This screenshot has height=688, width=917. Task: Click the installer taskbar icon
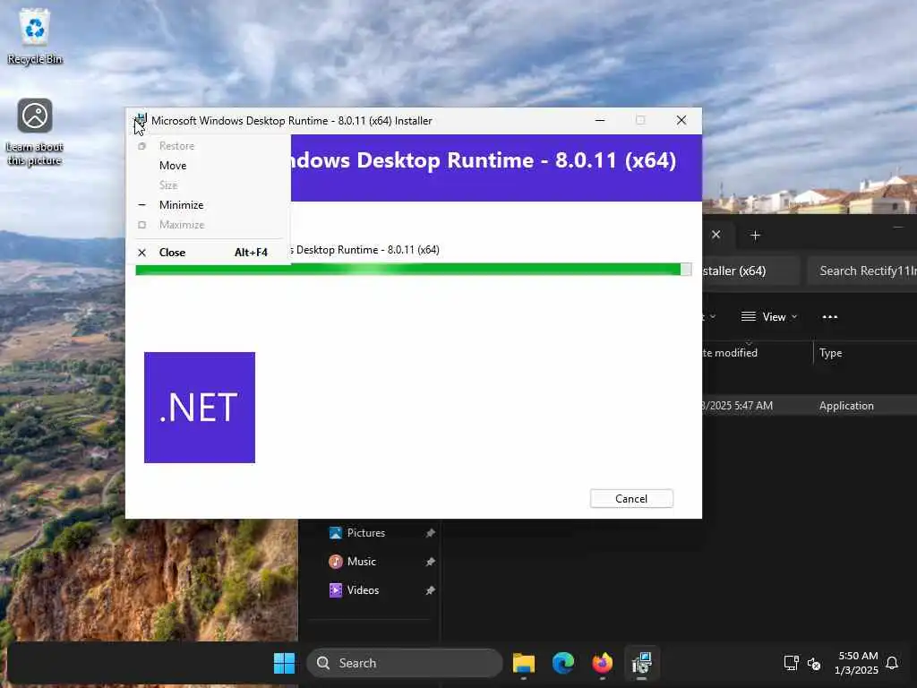tap(641, 663)
